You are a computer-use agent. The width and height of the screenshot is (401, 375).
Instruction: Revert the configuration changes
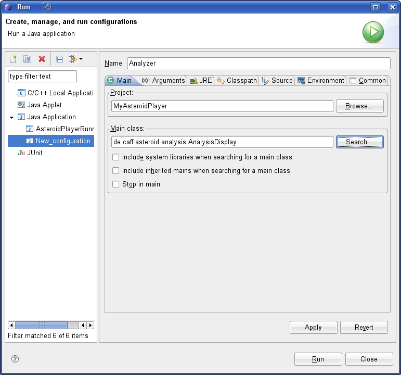[364, 328]
